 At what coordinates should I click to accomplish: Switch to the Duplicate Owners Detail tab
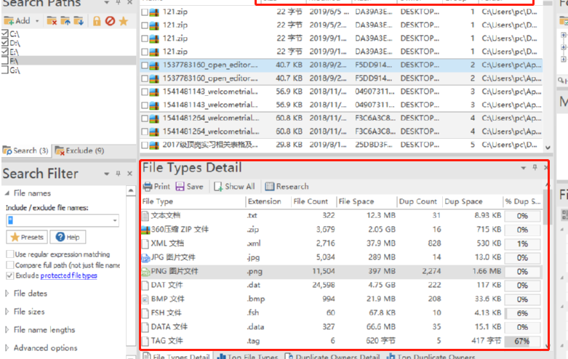pyautogui.click(x=332, y=356)
